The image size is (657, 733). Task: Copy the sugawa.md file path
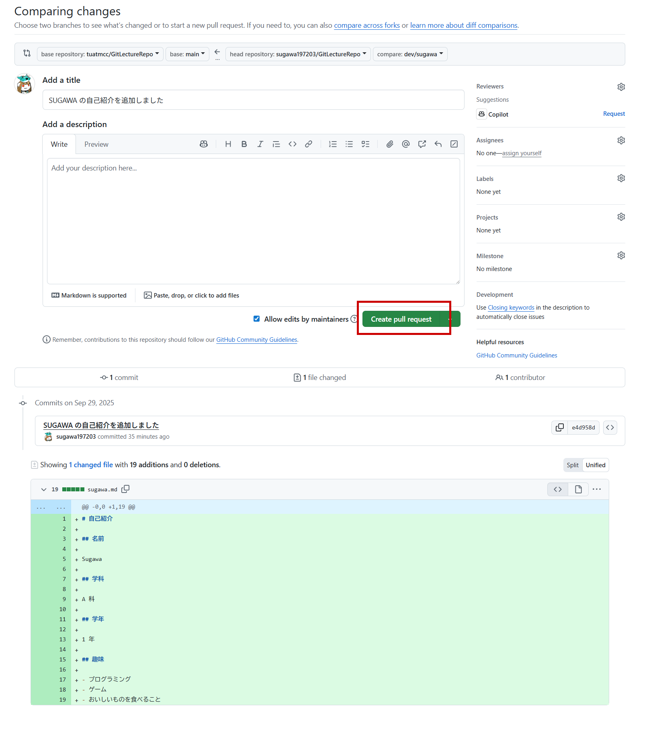[125, 489]
